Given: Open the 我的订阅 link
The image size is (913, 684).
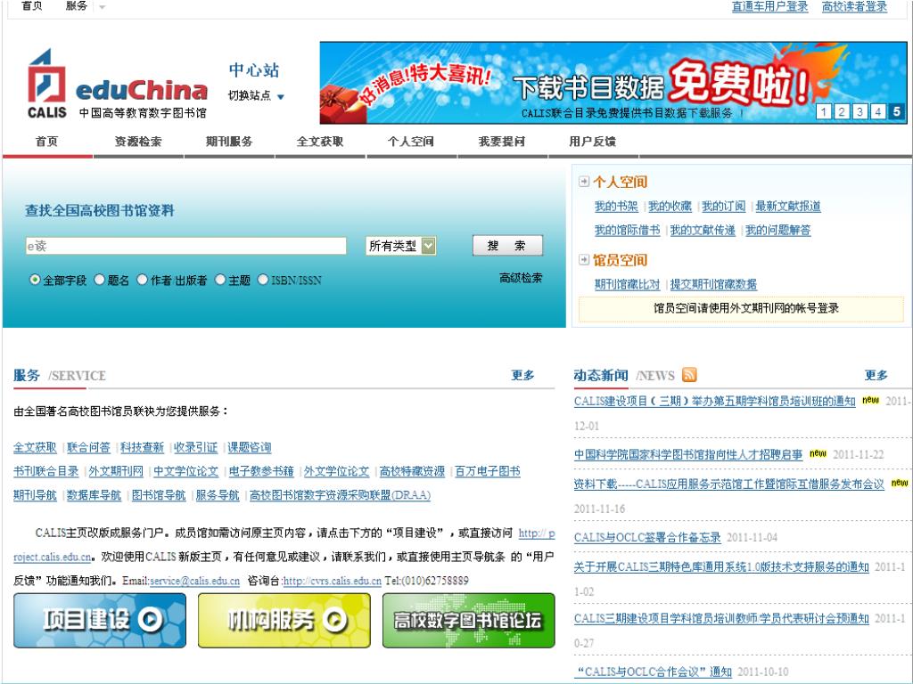Looking at the screenshot, I should [x=723, y=206].
